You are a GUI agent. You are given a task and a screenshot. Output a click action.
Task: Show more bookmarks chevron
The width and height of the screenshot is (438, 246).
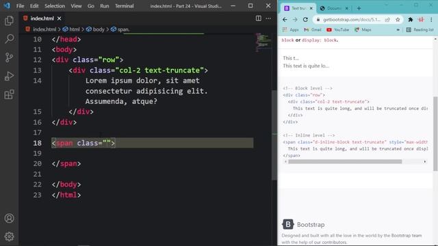click(398, 29)
